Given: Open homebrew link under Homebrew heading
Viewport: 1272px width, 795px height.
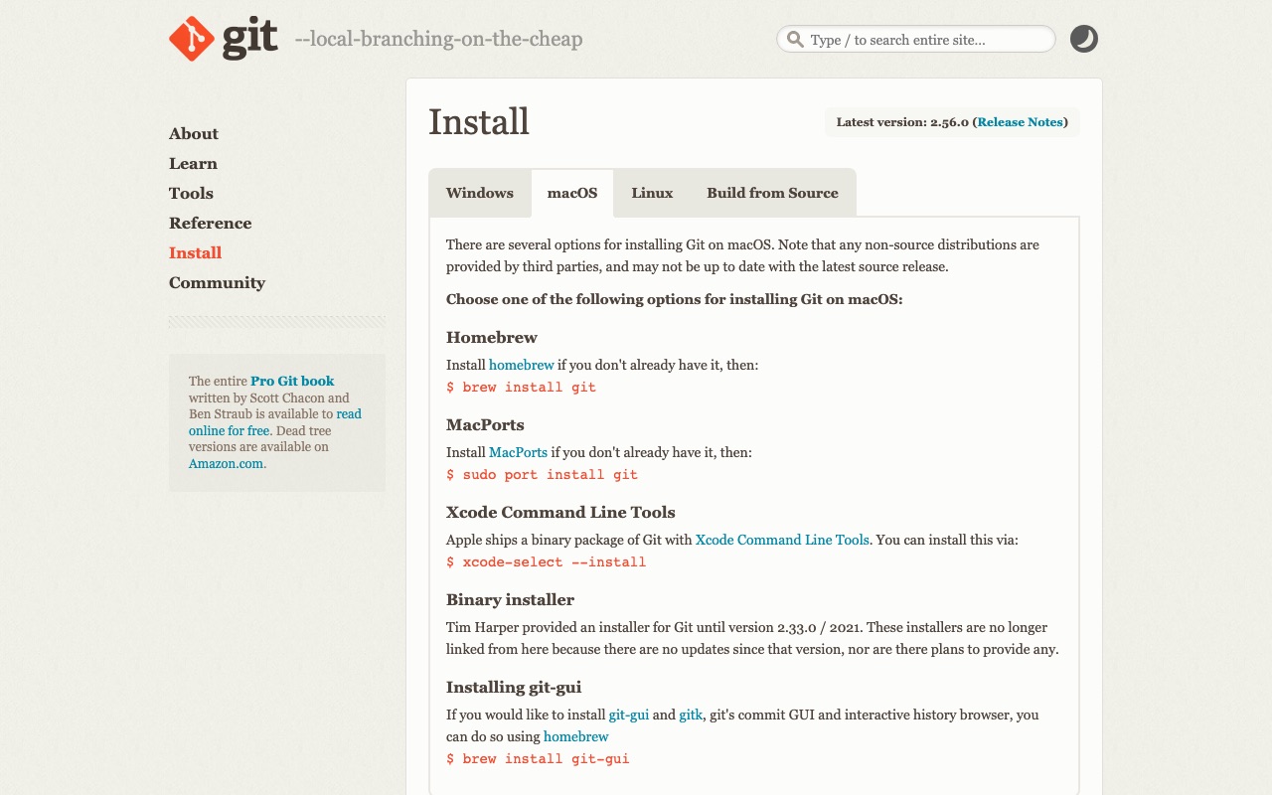Looking at the screenshot, I should pos(522,365).
